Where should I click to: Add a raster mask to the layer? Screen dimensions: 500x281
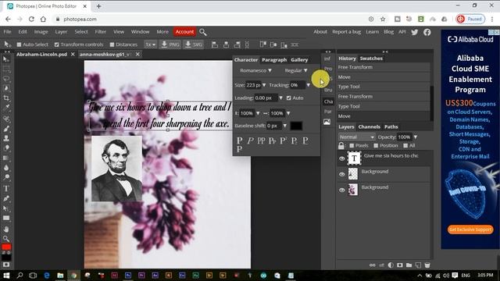399,265
